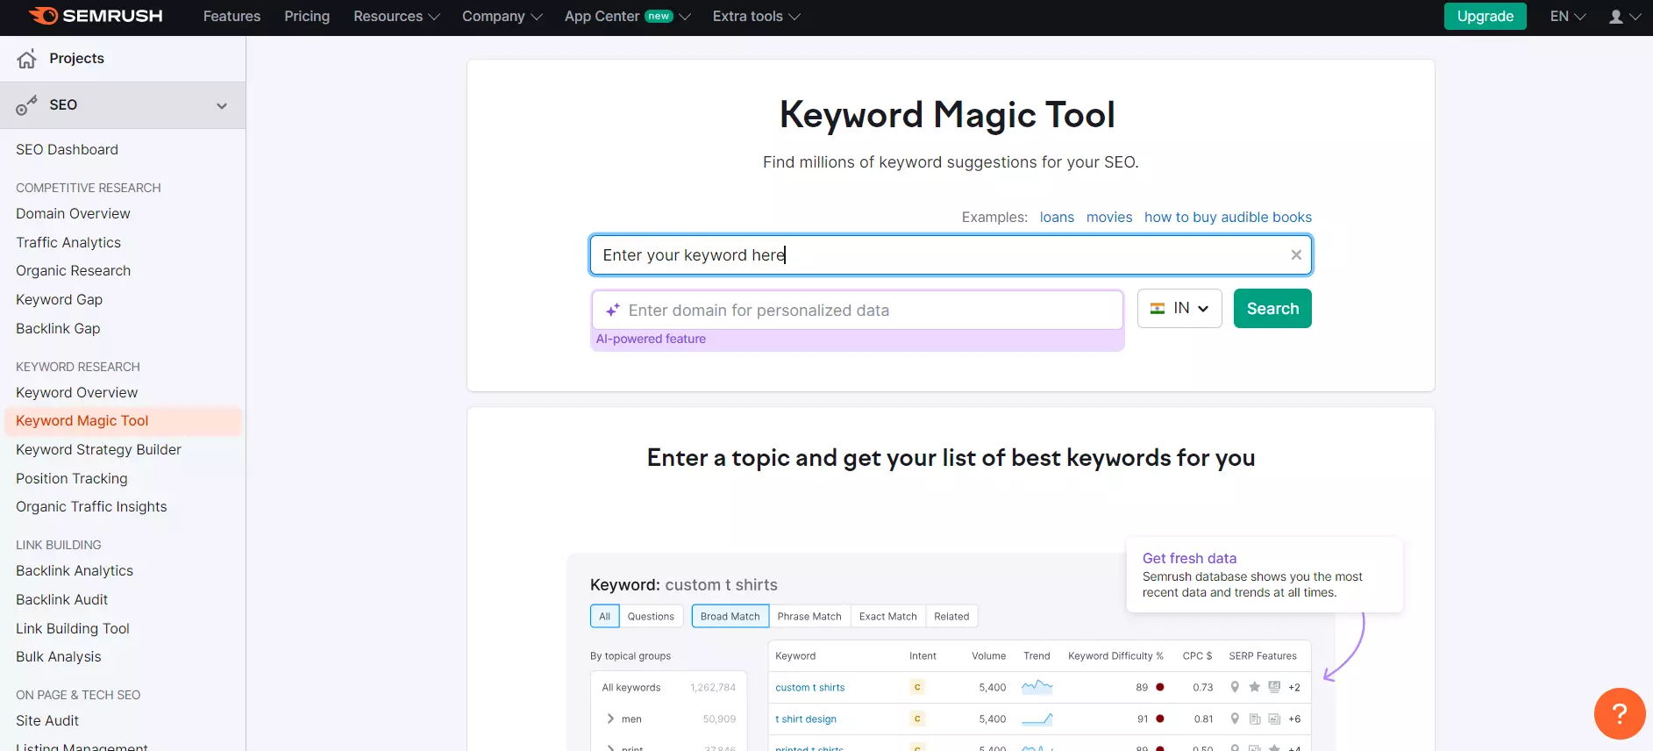This screenshot has width=1653, height=751.
Task: Click the new badge on App Center
Action: [659, 17]
